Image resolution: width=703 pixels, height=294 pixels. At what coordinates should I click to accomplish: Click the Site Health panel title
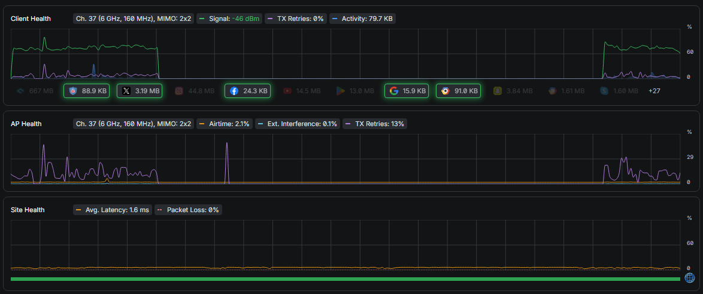(x=28, y=210)
